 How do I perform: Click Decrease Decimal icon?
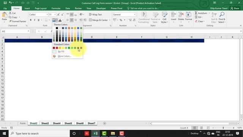(x=134, y=20)
